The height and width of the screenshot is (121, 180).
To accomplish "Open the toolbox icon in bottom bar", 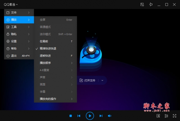I will coord(158,116).
